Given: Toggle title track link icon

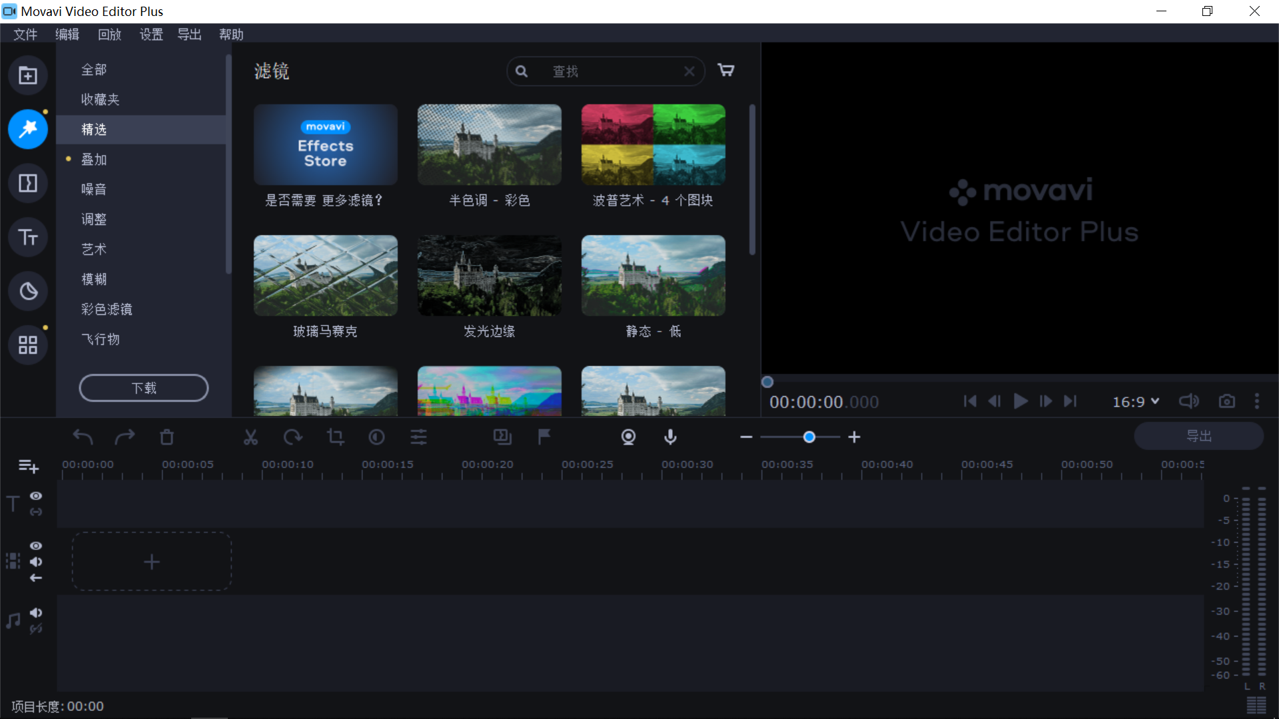Looking at the screenshot, I should 36,512.
